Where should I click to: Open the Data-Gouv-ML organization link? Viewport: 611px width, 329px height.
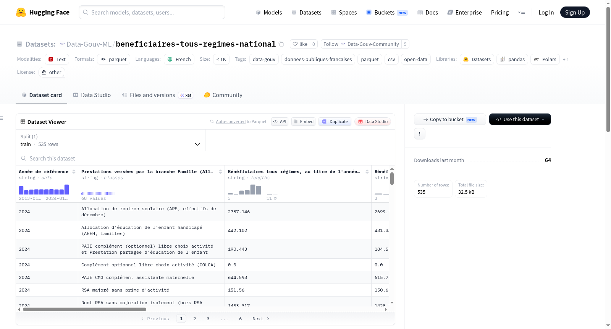89,44
